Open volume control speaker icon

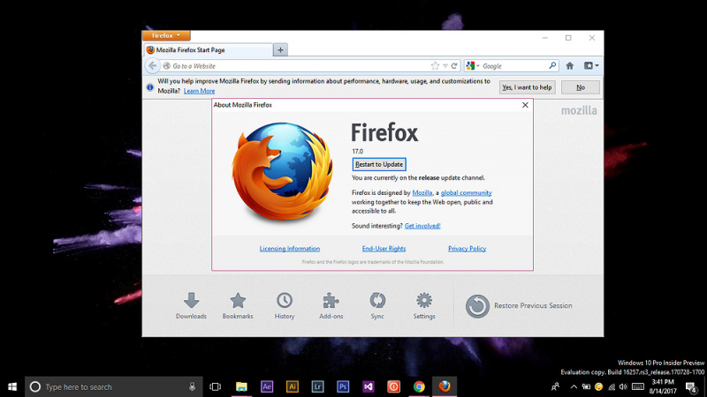tap(623, 386)
